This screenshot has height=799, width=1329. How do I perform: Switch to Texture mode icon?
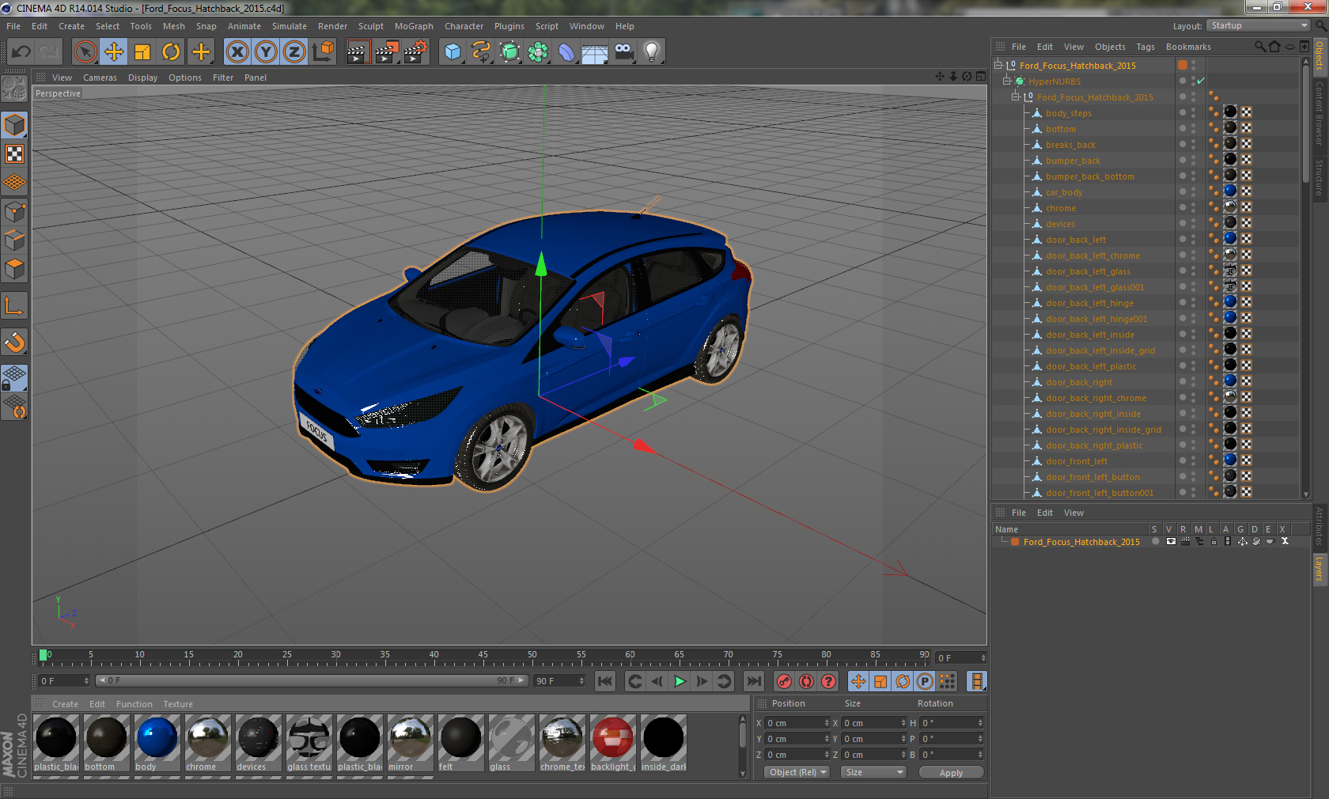14,153
